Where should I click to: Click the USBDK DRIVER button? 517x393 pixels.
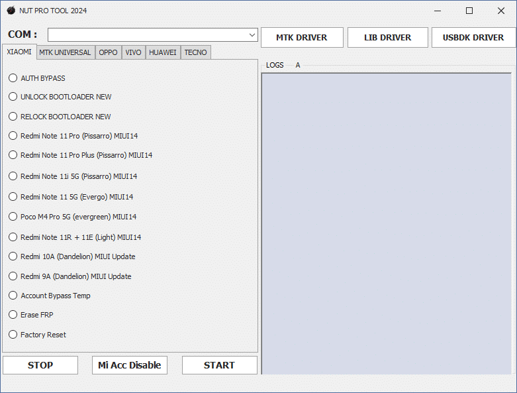(x=473, y=38)
